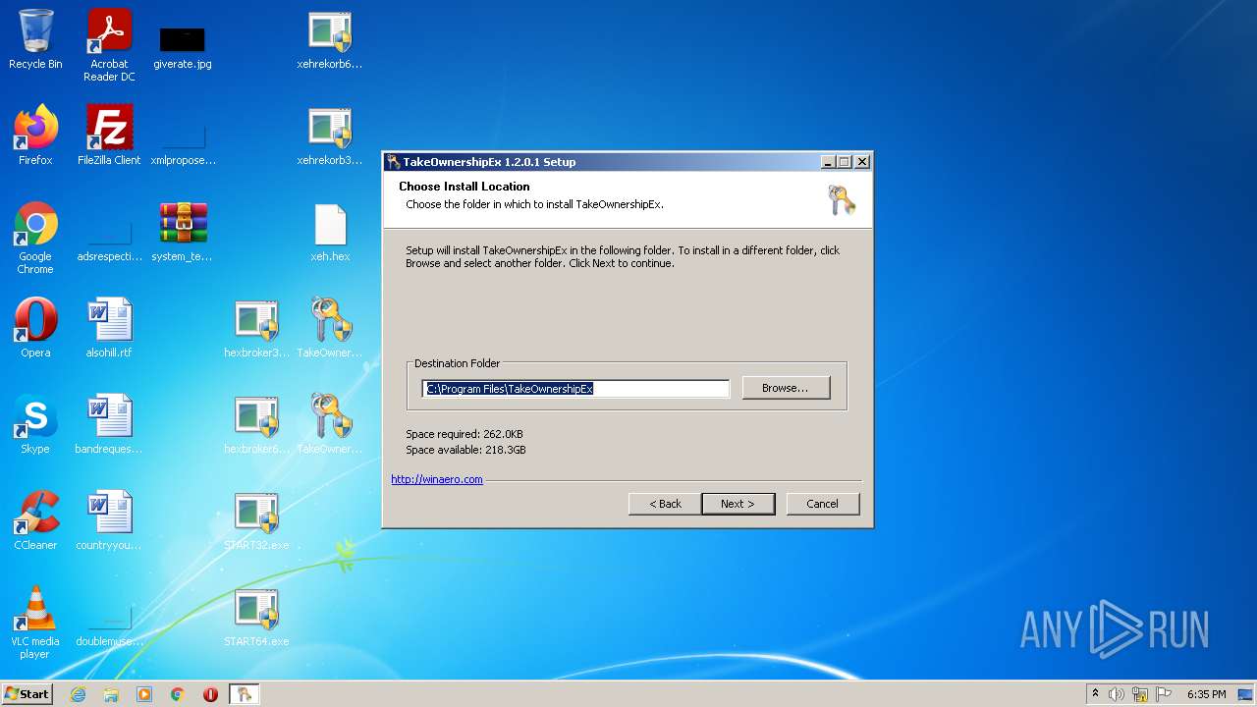The width and height of the screenshot is (1257, 707).
Task: Click the 'Space required: 262.0KB' text
Action: click(465, 434)
